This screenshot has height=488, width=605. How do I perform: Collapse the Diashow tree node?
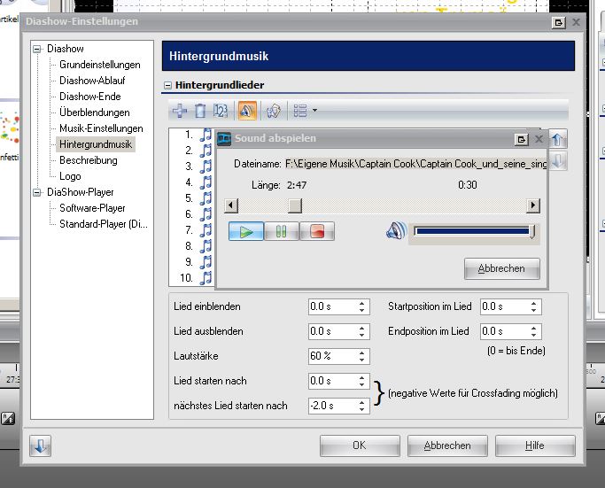[x=37, y=49]
